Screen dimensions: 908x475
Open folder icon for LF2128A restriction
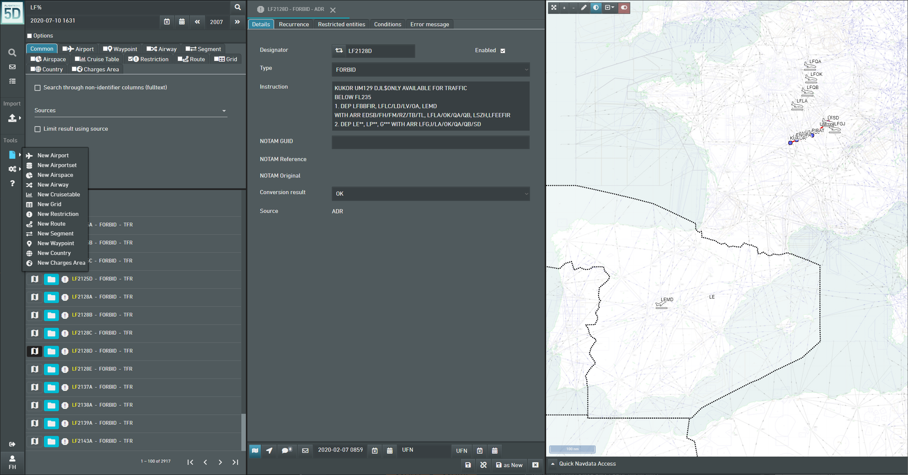(x=51, y=297)
